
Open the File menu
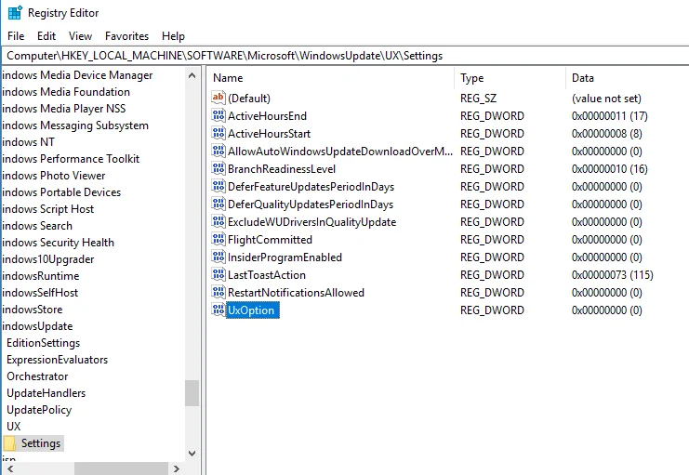point(16,36)
